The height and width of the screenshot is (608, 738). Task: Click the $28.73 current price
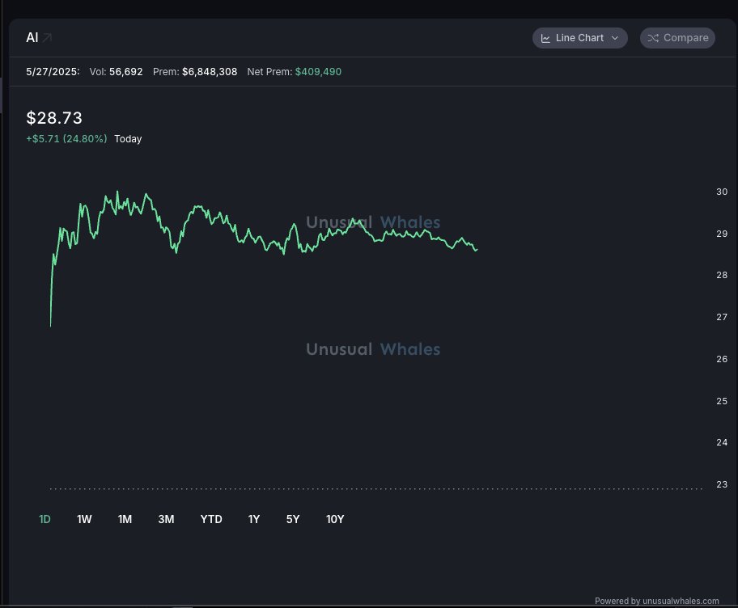[x=54, y=117]
